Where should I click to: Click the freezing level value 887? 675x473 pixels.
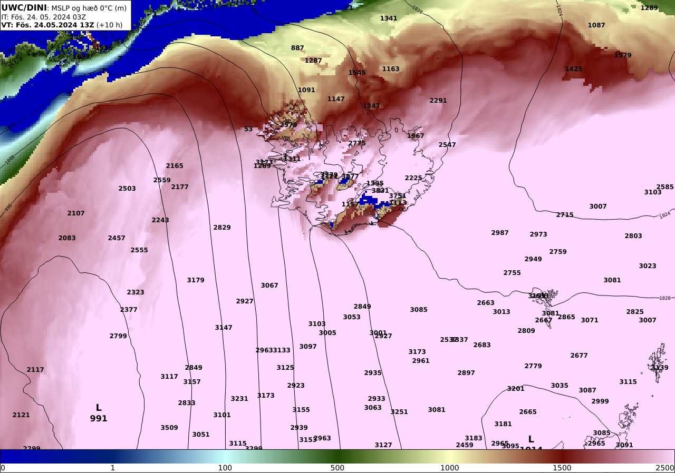click(x=297, y=48)
